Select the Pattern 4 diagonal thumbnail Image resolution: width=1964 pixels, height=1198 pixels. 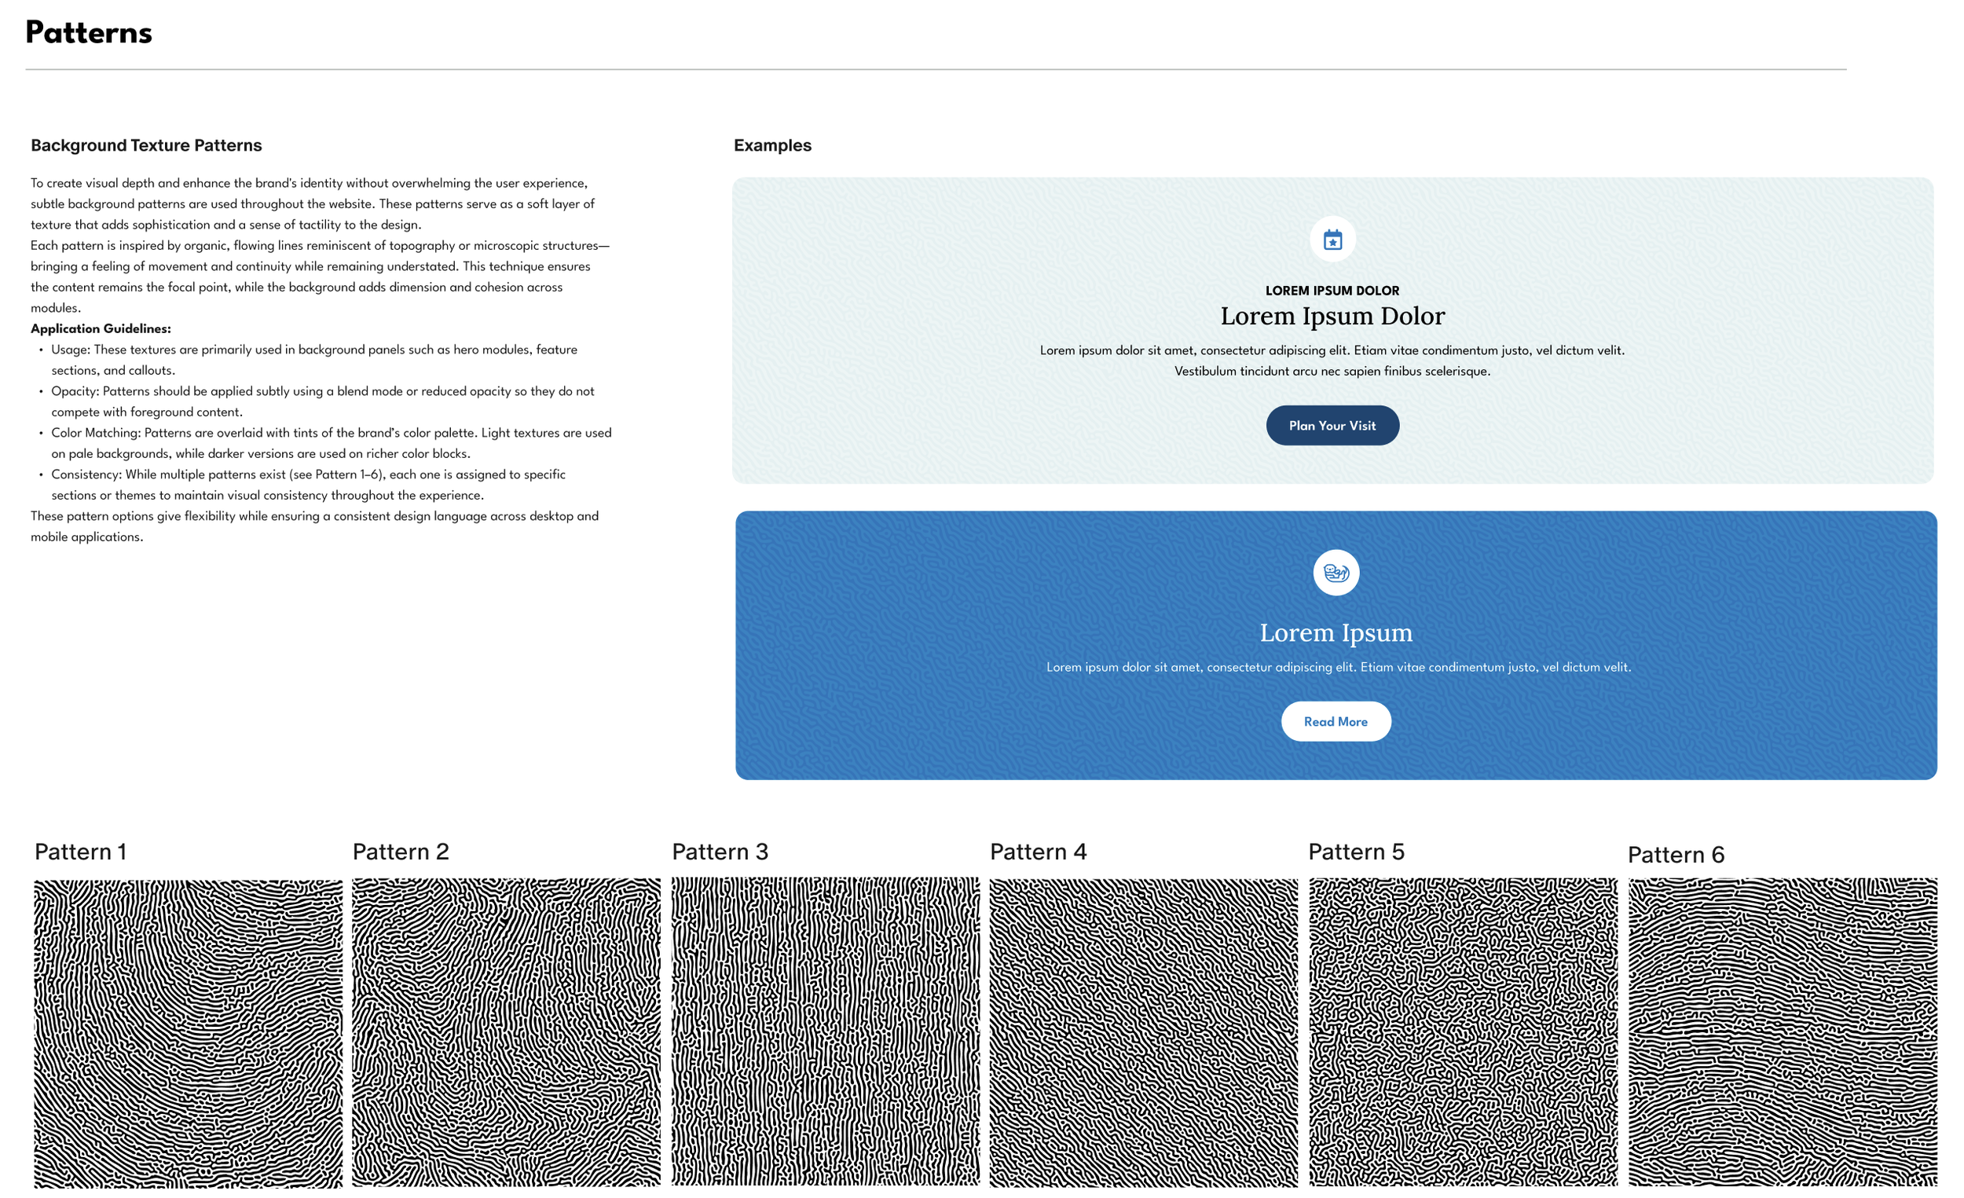(x=1143, y=1032)
